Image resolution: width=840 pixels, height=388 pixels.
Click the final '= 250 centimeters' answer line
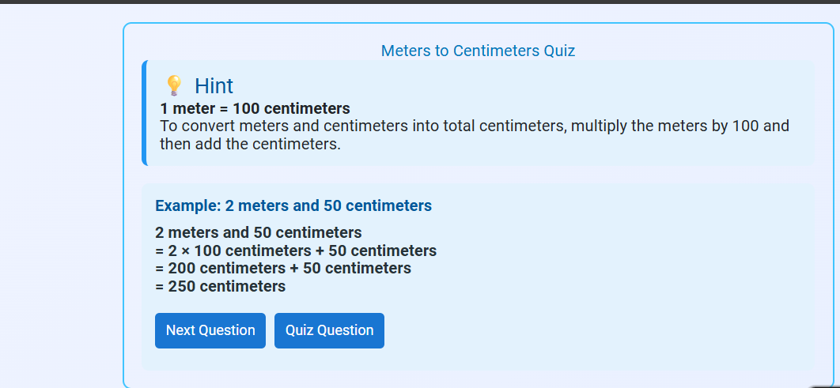click(221, 286)
